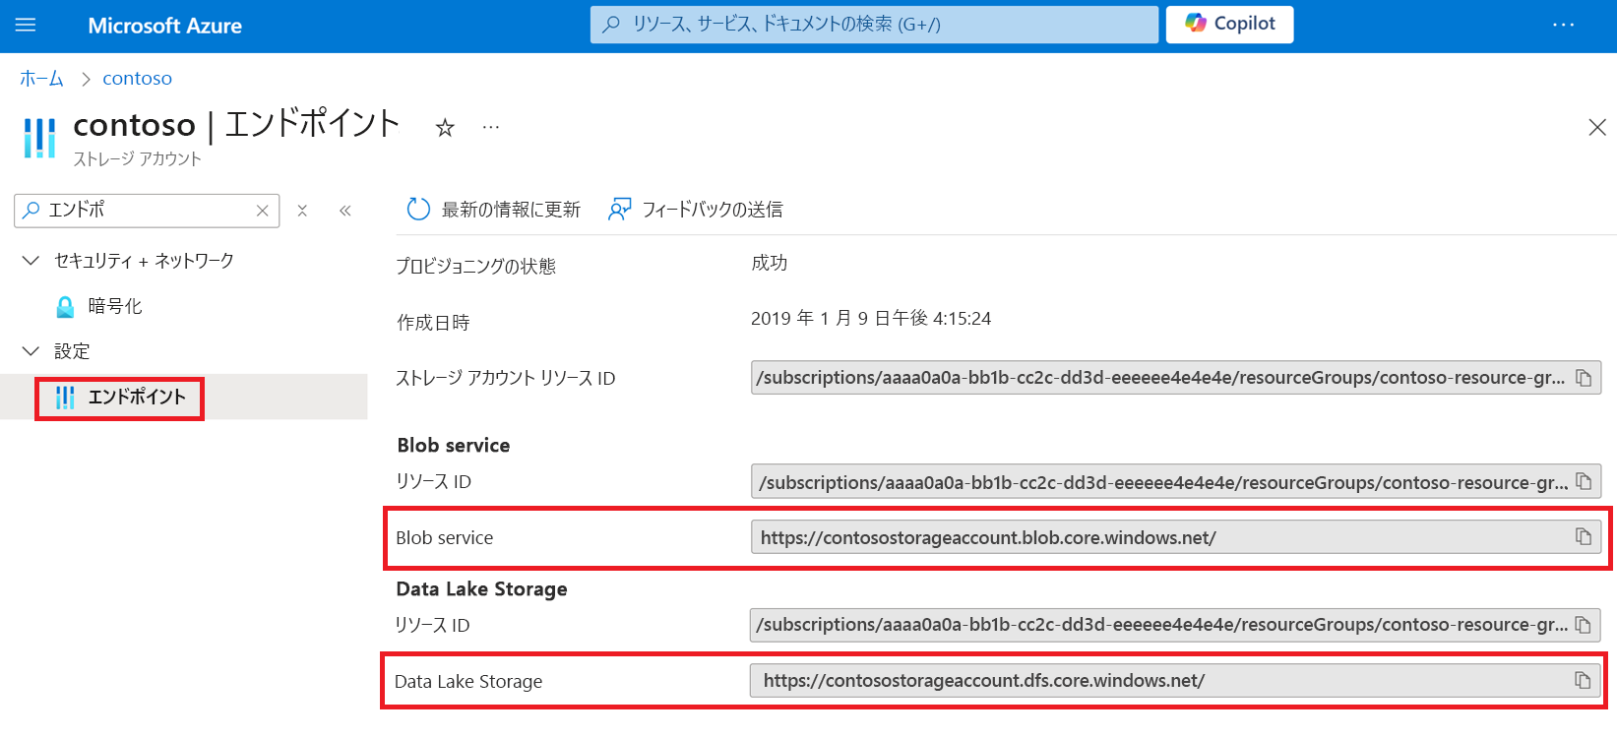This screenshot has height=738, width=1617.
Task: Navigate to ホーム via breadcrumb
Action: click(x=41, y=77)
